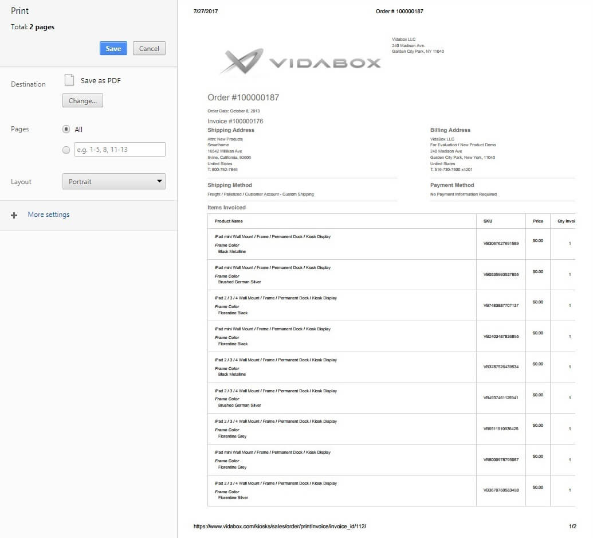Click shipping phone T: 800-762-7846
Image resolution: width=593 pixels, height=538 pixels.
click(x=222, y=170)
